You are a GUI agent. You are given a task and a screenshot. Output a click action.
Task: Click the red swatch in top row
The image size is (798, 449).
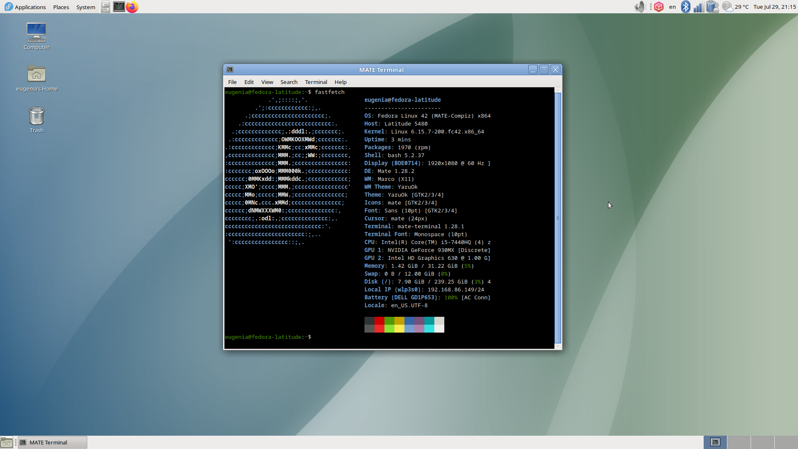[x=379, y=321]
